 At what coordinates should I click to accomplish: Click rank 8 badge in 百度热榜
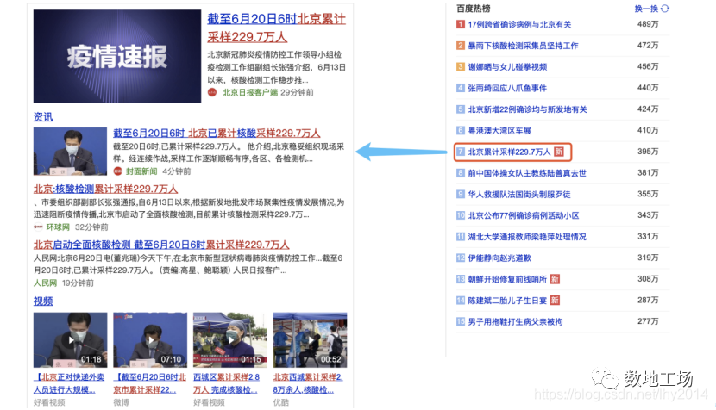click(x=461, y=173)
